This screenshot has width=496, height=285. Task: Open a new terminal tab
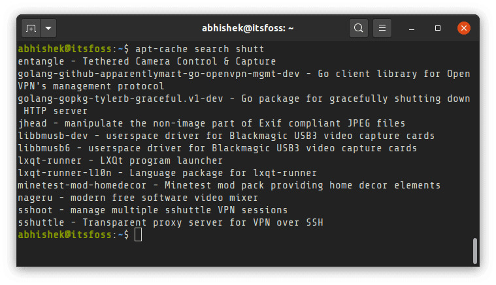coord(31,29)
